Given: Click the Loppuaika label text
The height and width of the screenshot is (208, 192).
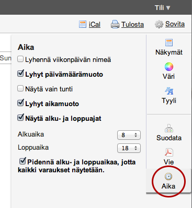Looking at the screenshot, I should click(33, 148).
